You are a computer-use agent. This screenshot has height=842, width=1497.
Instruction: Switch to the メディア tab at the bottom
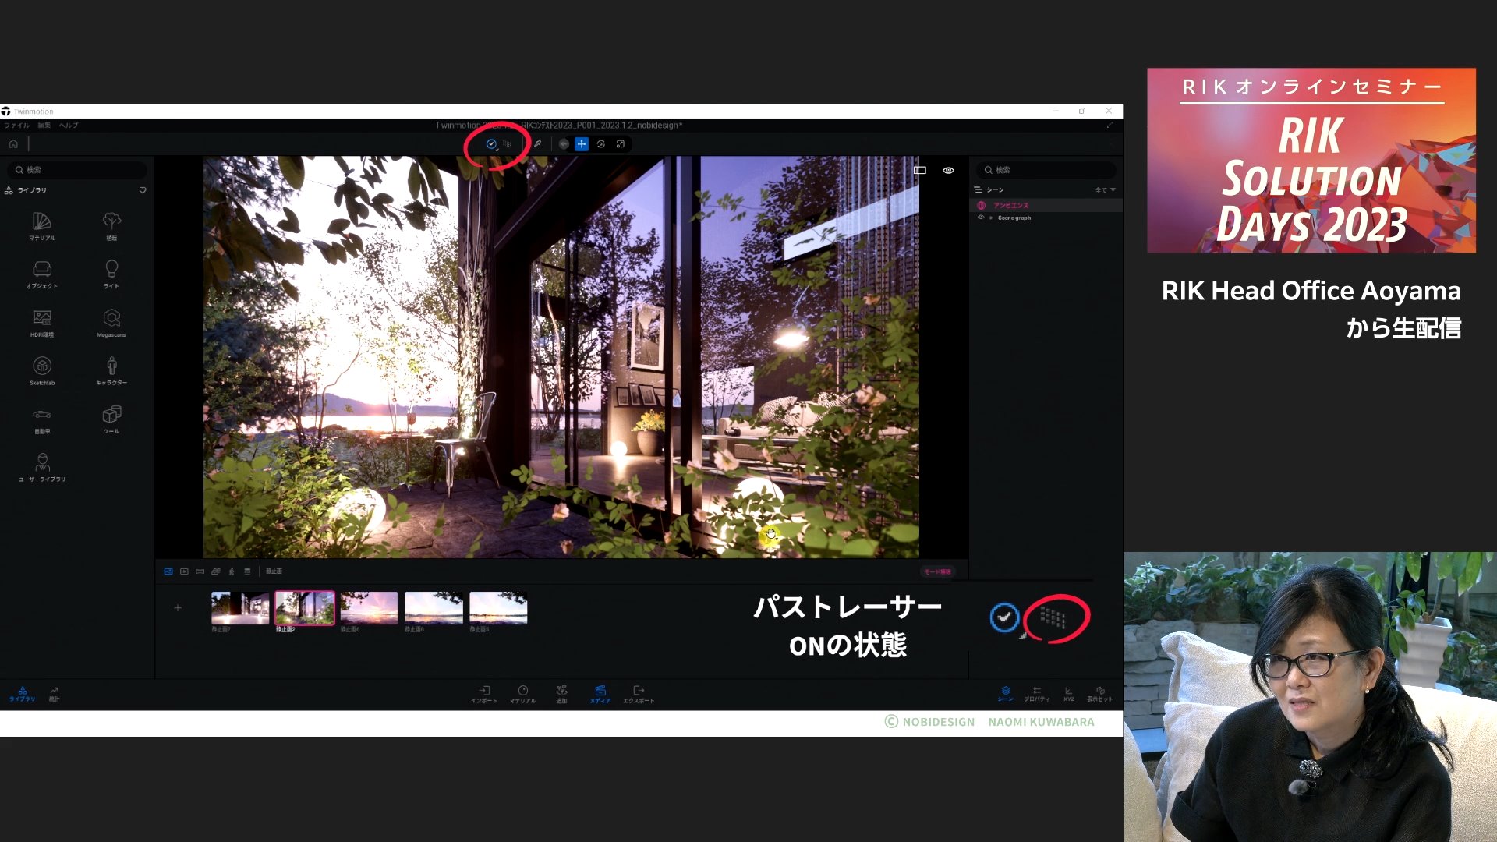point(600,694)
